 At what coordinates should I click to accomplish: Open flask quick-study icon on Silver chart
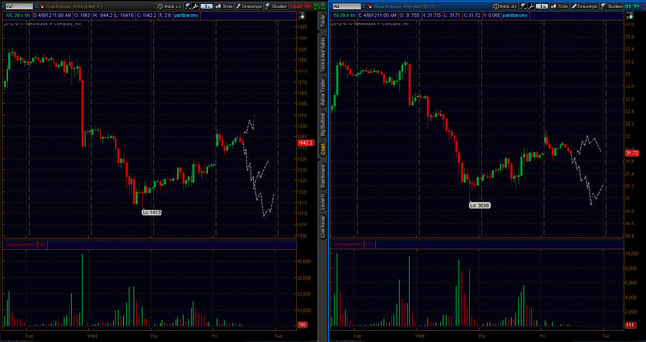click(x=523, y=7)
